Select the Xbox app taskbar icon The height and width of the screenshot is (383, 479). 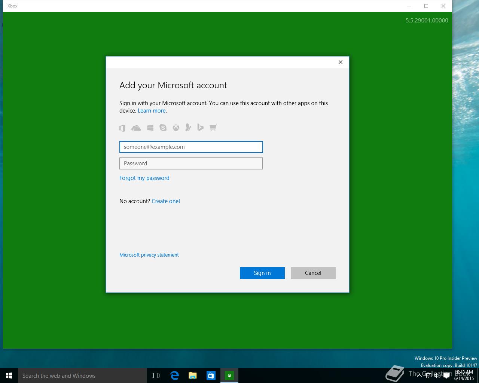point(229,376)
